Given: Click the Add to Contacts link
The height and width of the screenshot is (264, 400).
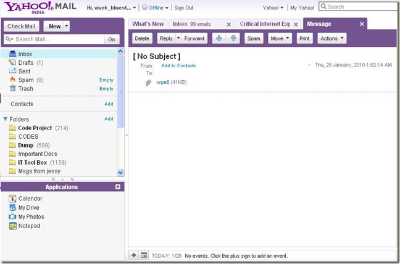Looking at the screenshot, I should [178, 65].
